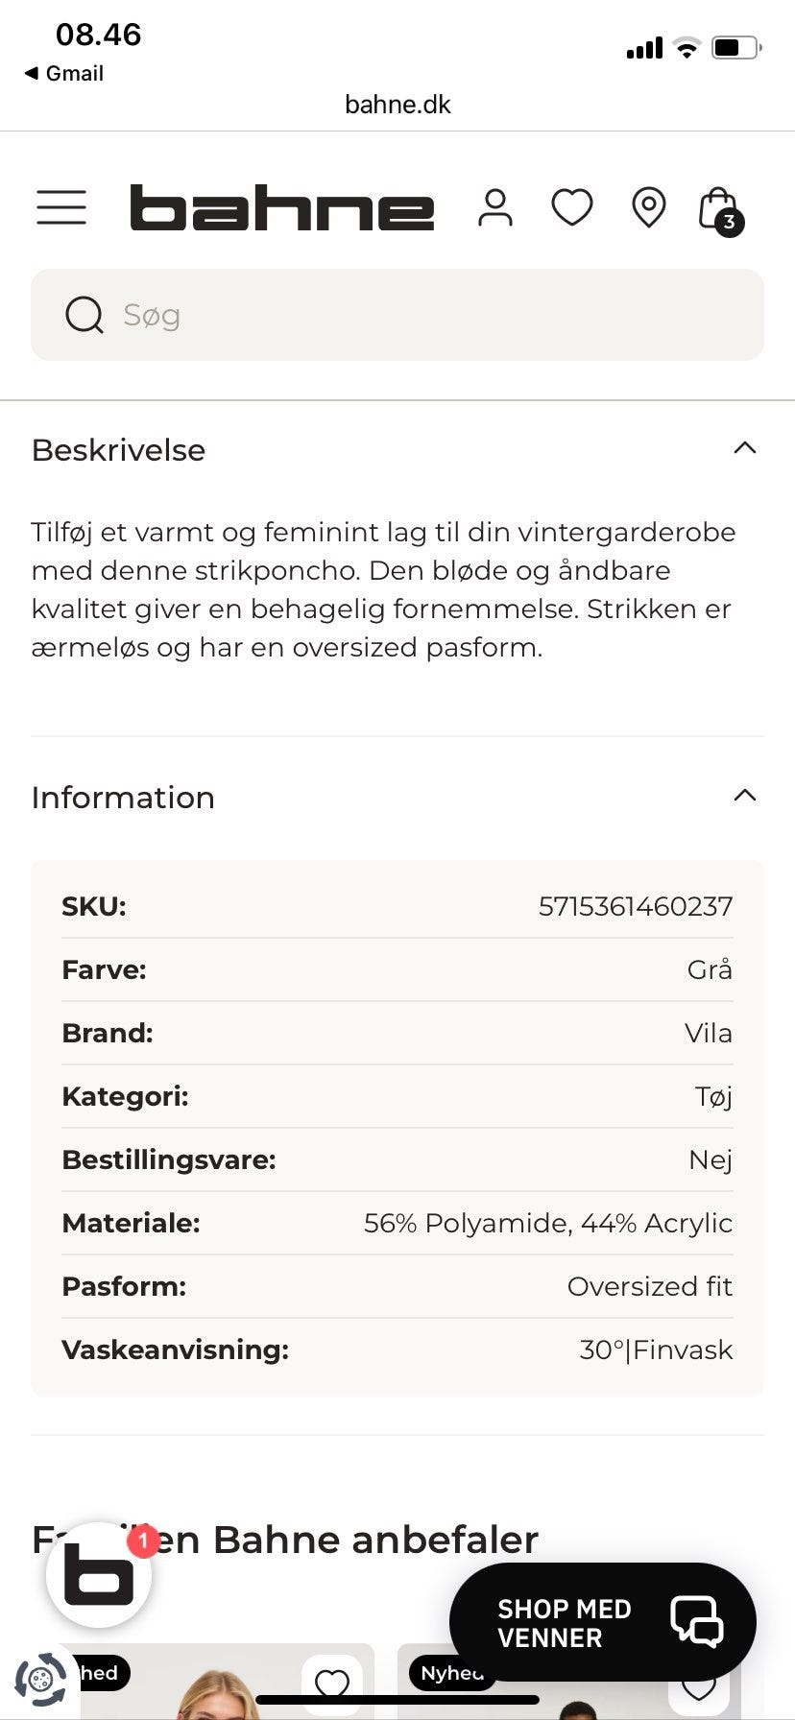Viewport: 795px width, 1720px height.
Task: Open the wishlist heart icon in header
Action: 572,207
